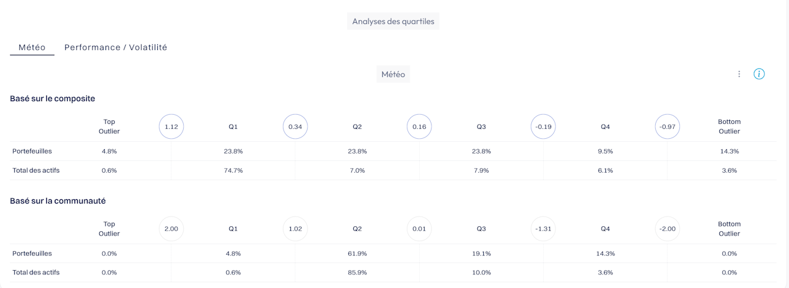The width and height of the screenshot is (789, 288).
Task: Click the -0.19 threshold circle
Action: point(543,126)
